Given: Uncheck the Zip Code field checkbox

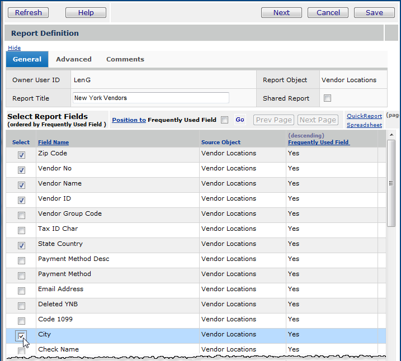Looking at the screenshot, I should point(21,155).
